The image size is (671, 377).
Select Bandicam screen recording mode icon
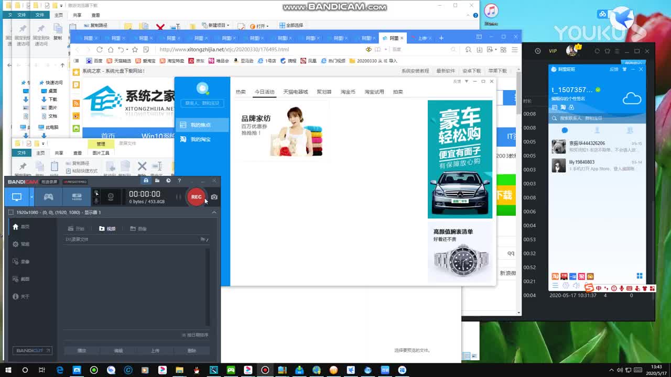pos(17,197)
